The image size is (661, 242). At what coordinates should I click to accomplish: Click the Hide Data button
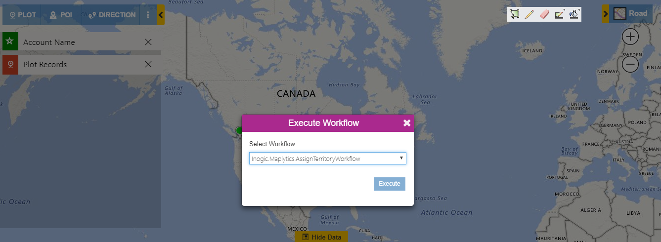(321, 237)
